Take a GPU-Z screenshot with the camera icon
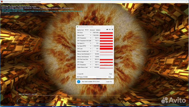 (107, 29)
